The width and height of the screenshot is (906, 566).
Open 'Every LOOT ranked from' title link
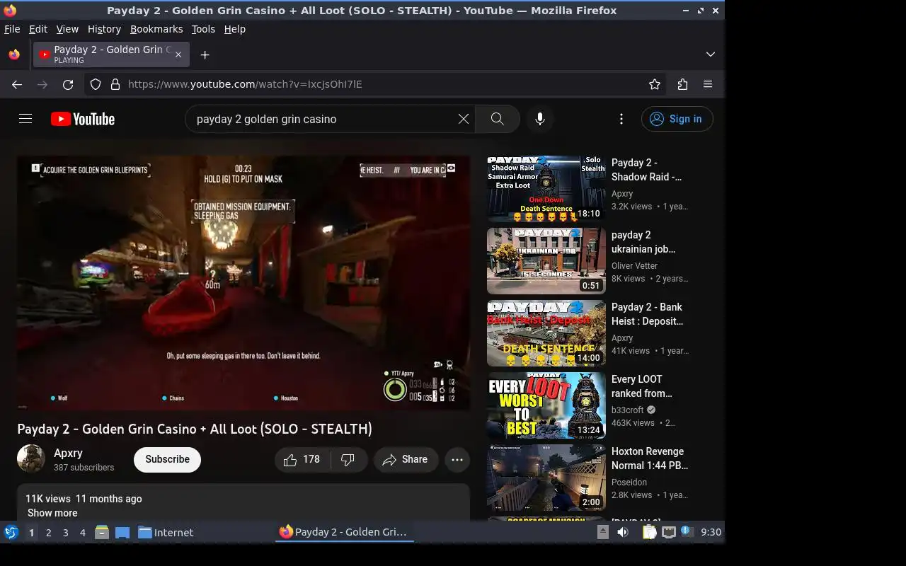point(642,386)
